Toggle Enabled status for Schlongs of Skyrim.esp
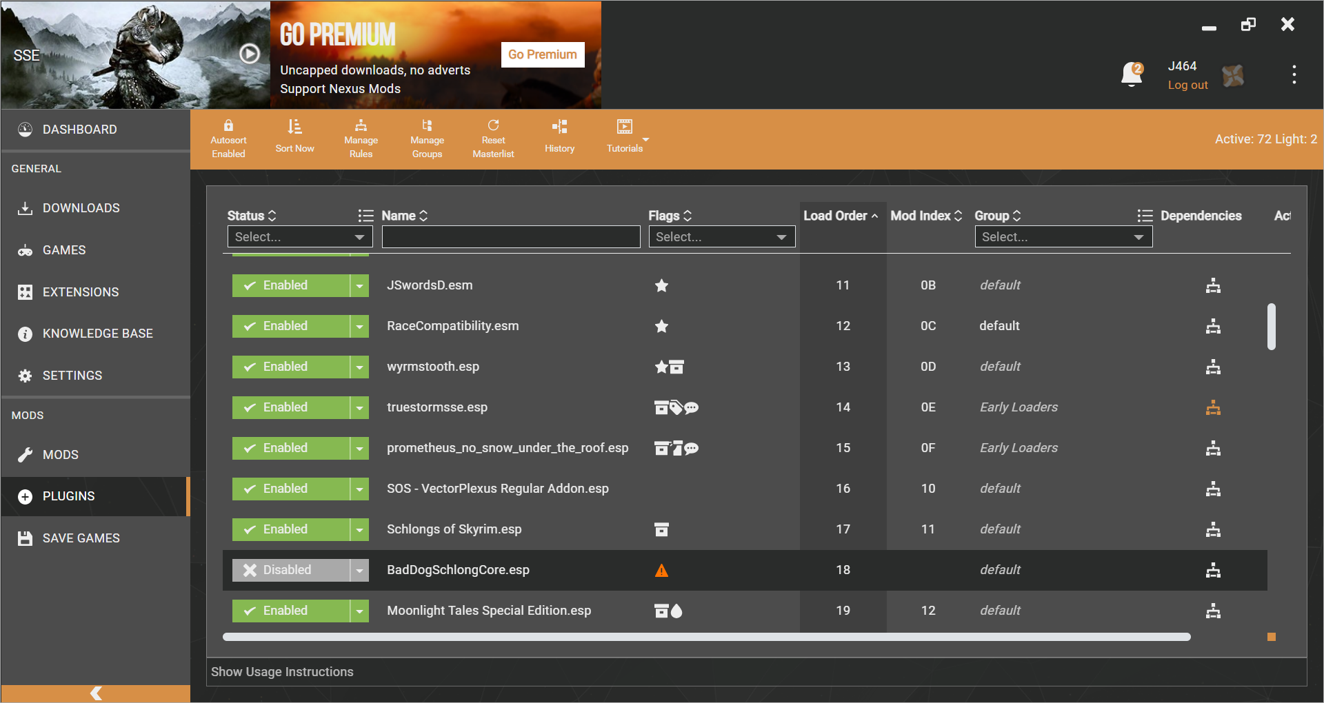Image resolution: width=1324 pixels, height=703 pixels. point(290,529)
